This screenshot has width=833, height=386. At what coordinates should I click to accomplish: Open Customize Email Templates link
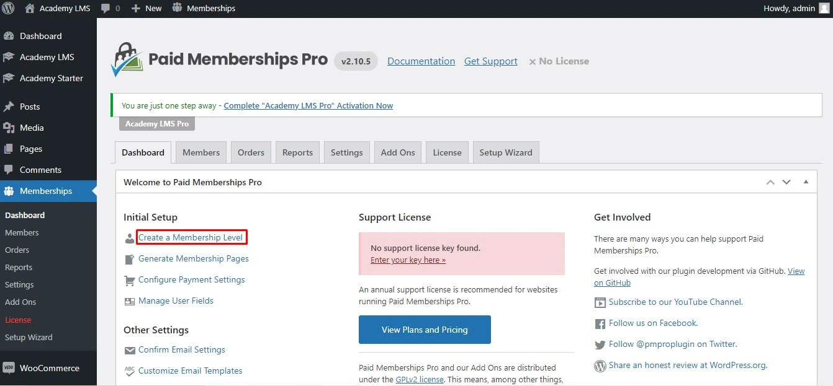coord(190,371)
